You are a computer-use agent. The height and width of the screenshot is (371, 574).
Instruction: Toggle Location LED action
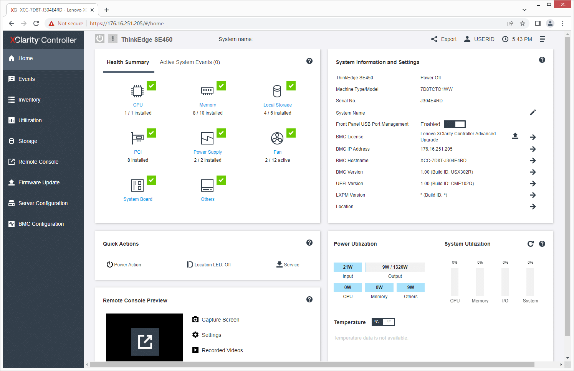[x=209, y=264]
